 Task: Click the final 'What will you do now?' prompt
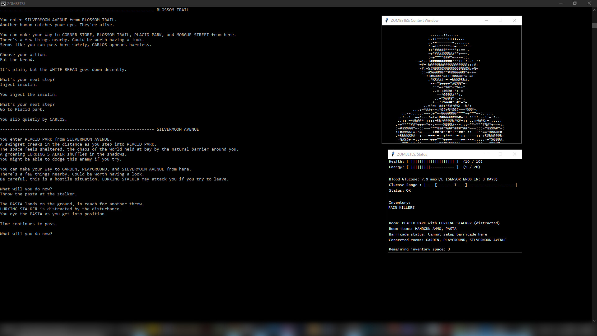coord(26,234)
